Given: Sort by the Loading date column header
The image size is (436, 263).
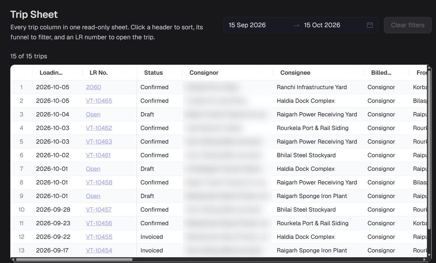Looking at the screenshot, I should (51, 73).
